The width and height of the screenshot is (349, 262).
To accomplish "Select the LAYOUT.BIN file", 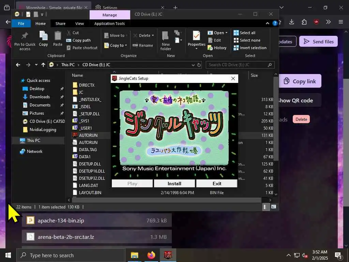I will pos(90,192).
